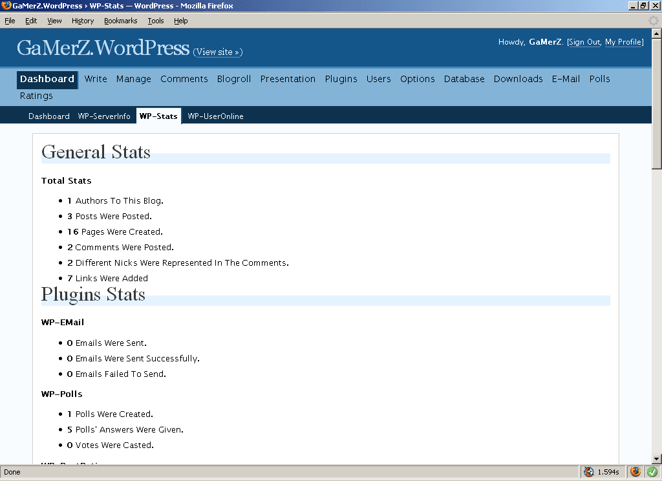This screenshot has height=481, width=662.
Task: Open the Tools menu
Action: click(x=155, y=21)
